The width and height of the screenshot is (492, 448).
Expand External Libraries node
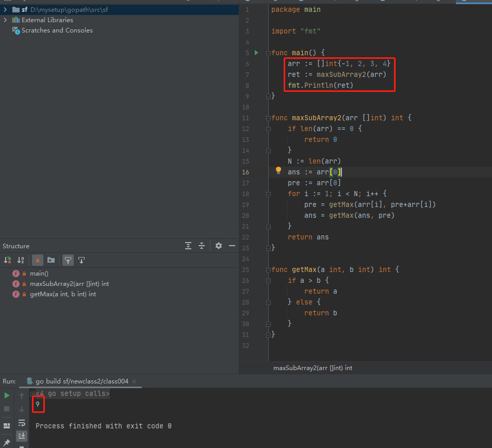(5, 20)
